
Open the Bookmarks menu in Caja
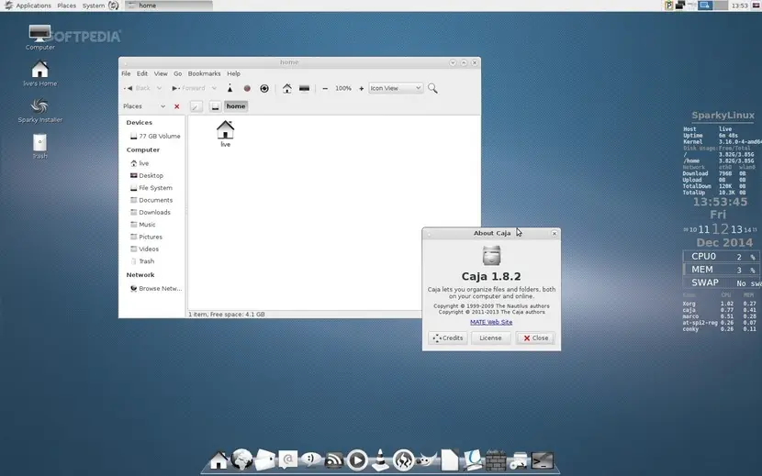pos(204,73)
